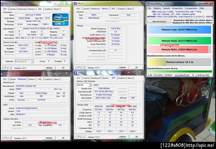Click the Core Voltage value 1.288 V
The height and width of the screenshot is (149, 216).
[45, 24]
